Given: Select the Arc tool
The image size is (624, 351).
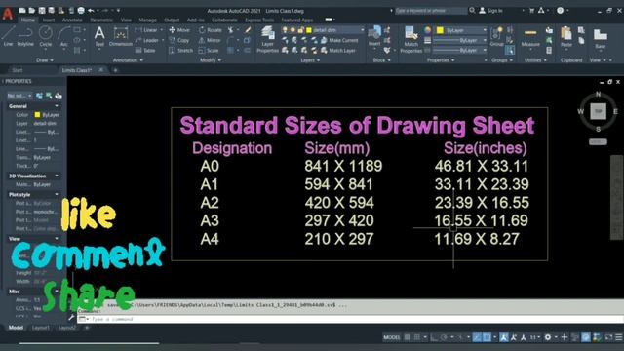Looking at the screenshot, I should (x=63, y=36).
